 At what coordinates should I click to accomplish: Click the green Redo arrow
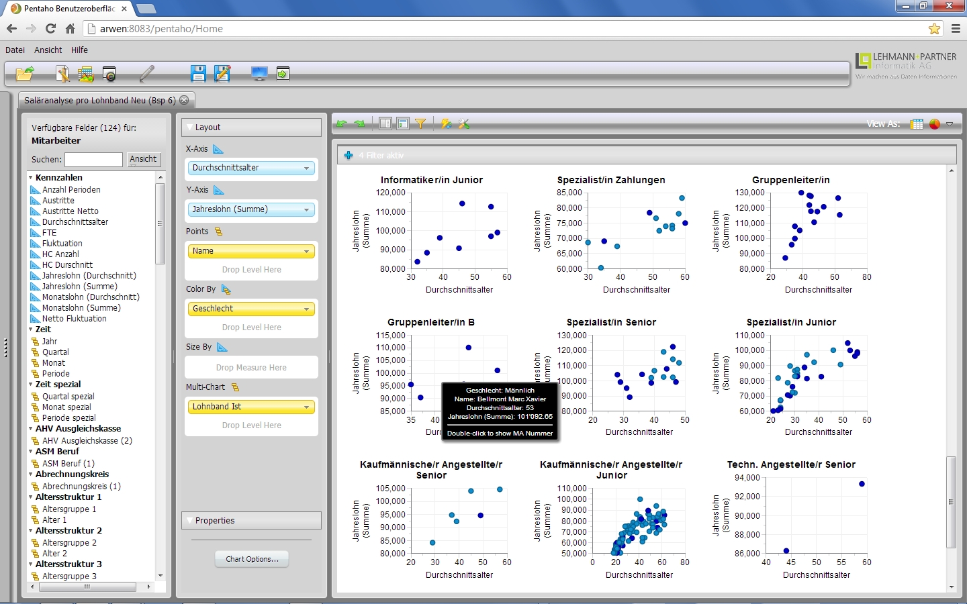pos(360,123)
